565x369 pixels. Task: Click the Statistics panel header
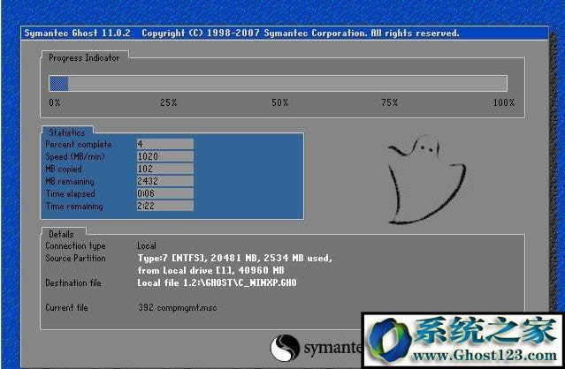tap(67, 132)
